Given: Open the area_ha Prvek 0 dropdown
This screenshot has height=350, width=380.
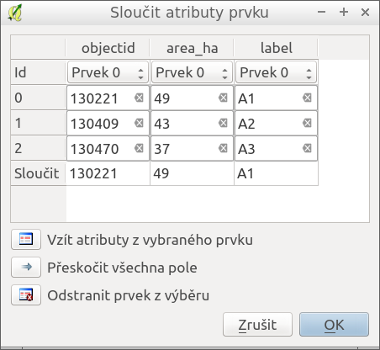Looking at the screenshot, I should tap(192, 72).
